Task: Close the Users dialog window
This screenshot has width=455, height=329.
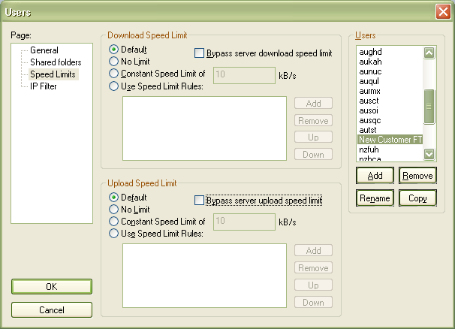Action: click(x=442, y=11)
